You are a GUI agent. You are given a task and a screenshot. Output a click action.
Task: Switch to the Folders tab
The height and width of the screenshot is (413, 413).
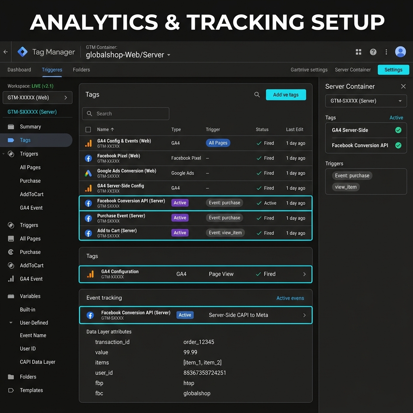point(81,70)
